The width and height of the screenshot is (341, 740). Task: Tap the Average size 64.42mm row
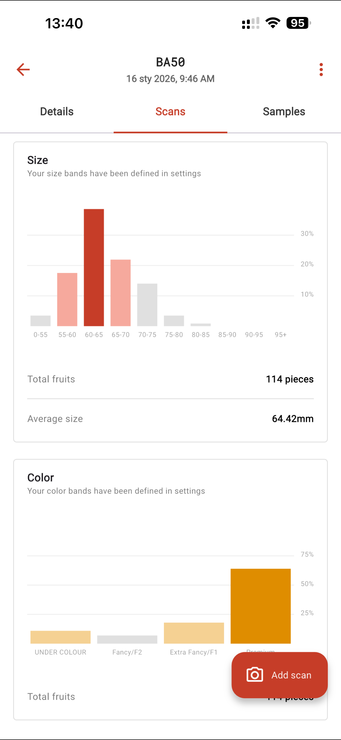[170, 418]
